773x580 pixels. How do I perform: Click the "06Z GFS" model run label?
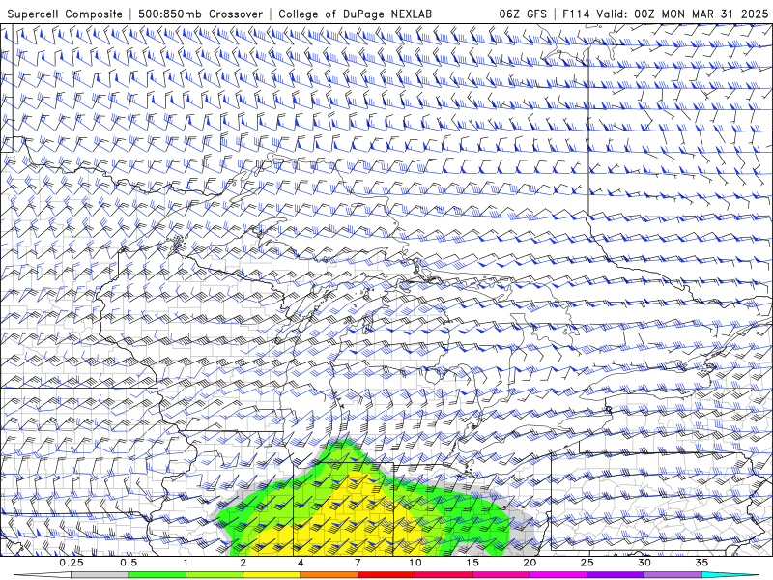point(523,14)
